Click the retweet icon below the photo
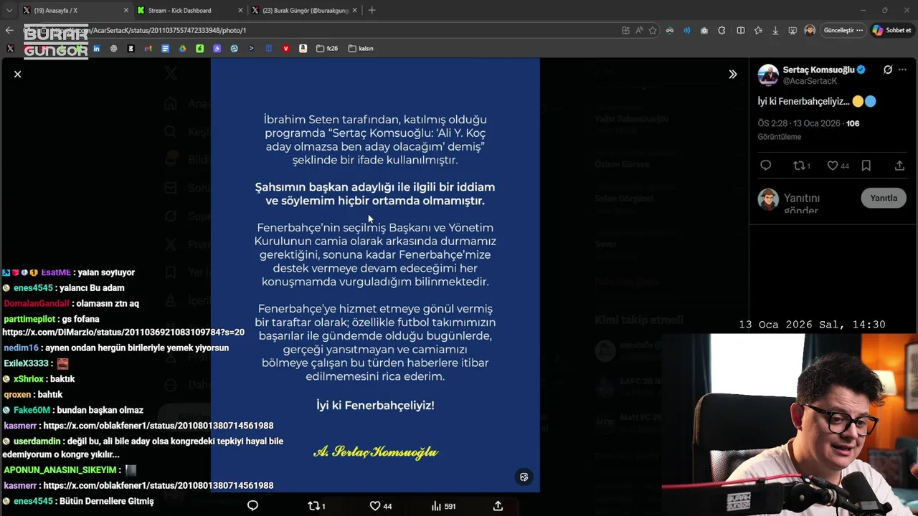918x516 pixels. [313, 506]
